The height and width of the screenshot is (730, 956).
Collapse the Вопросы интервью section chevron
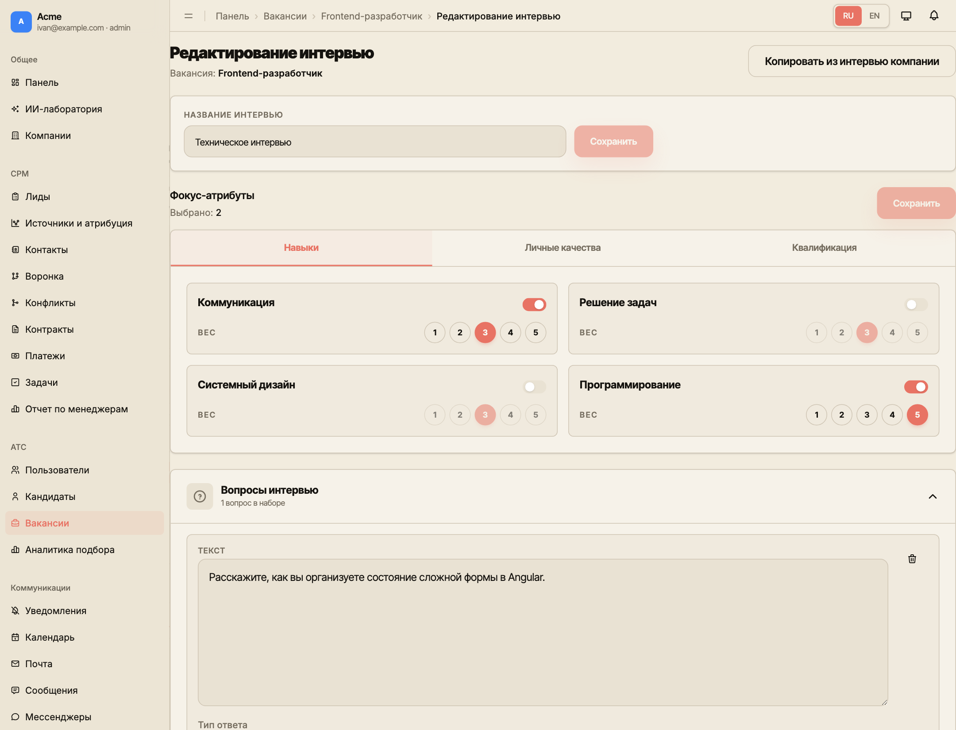[x=933, y=496]
